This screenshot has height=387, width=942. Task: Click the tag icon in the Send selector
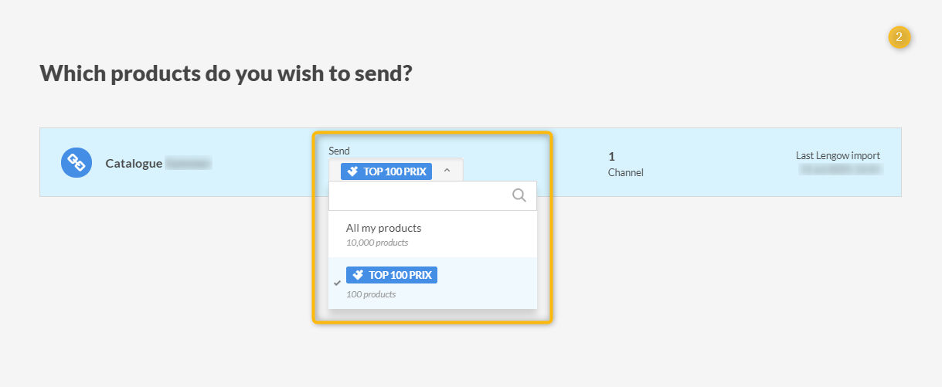click(352, 171)
